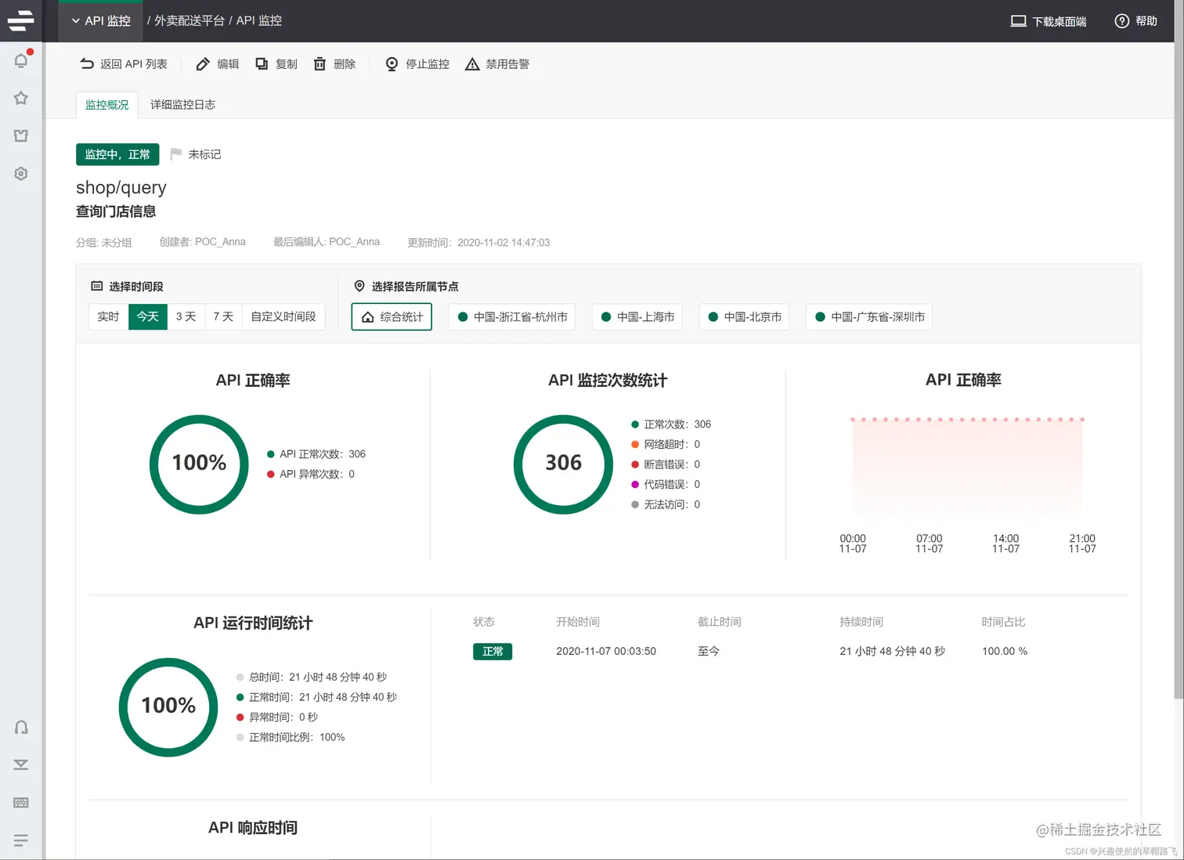Select node 中国-广东省-深圳市
Screen dimensions: 1184x860
869,316
